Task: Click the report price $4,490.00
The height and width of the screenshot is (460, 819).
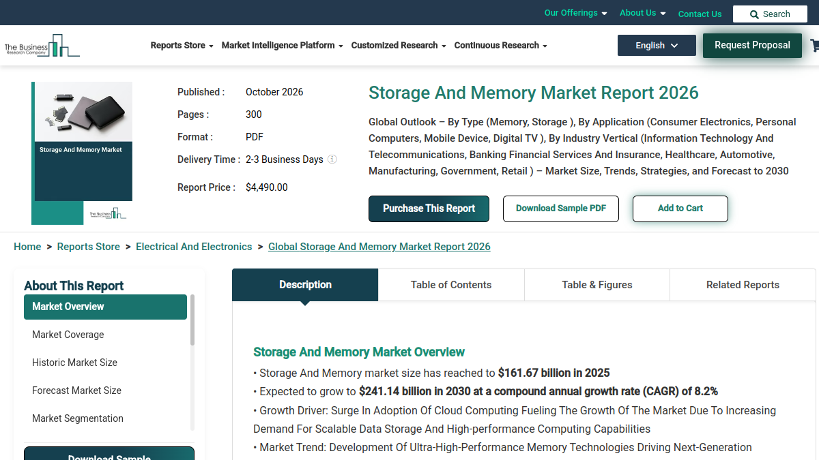Action: [x=267, y=187]
